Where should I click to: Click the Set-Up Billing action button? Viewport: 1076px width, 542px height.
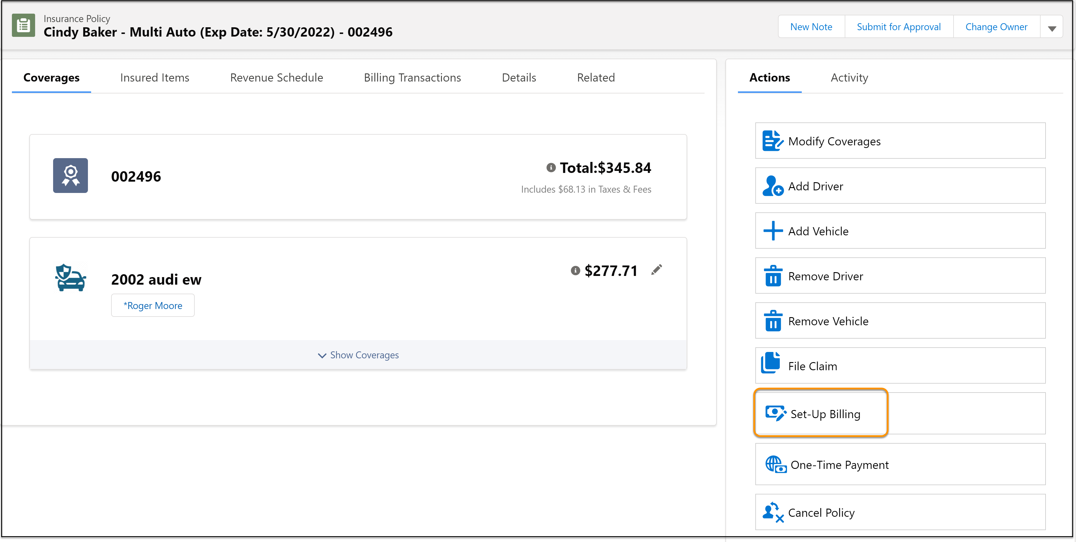(900, 413)
